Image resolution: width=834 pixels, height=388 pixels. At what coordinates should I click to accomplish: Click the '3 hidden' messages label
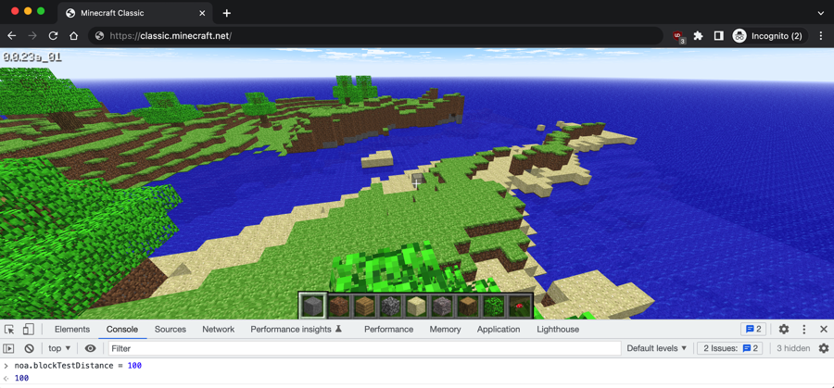793,348
